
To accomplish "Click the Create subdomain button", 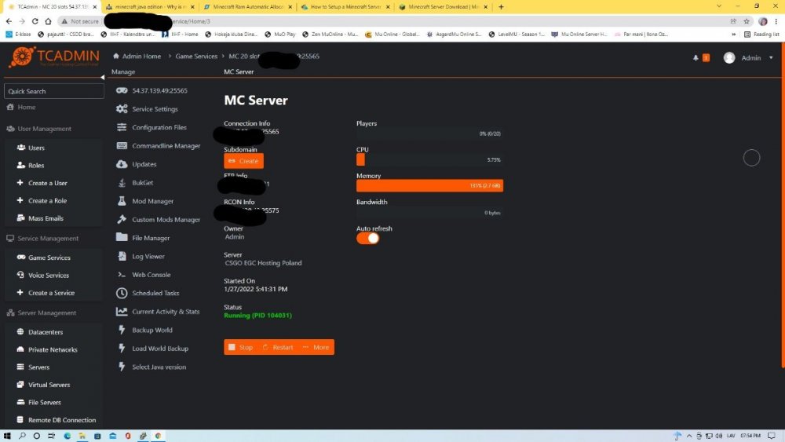I will [x=243, y=161].
